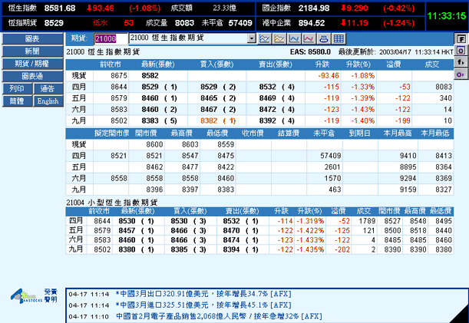Viewport: 469px width, 323px height.
Task: Click the 擬定開市價 column header
Action: [111, 133]
